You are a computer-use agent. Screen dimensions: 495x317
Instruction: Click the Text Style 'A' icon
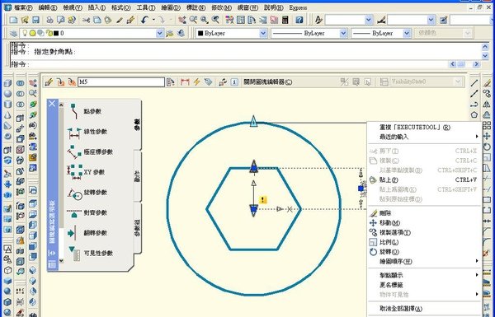tap(318, 20)
